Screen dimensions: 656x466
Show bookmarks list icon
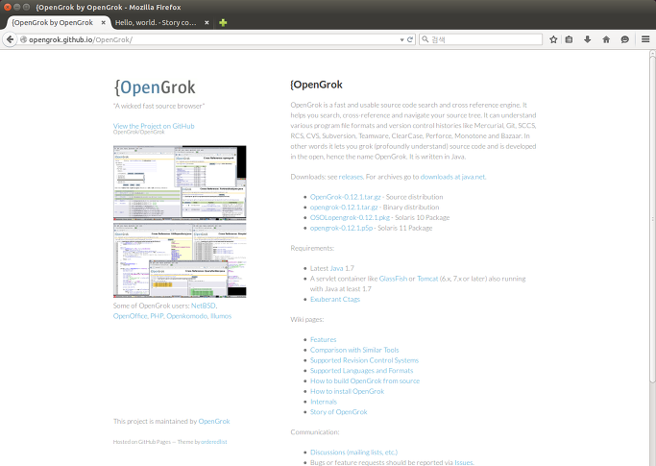tap(569, 39)
